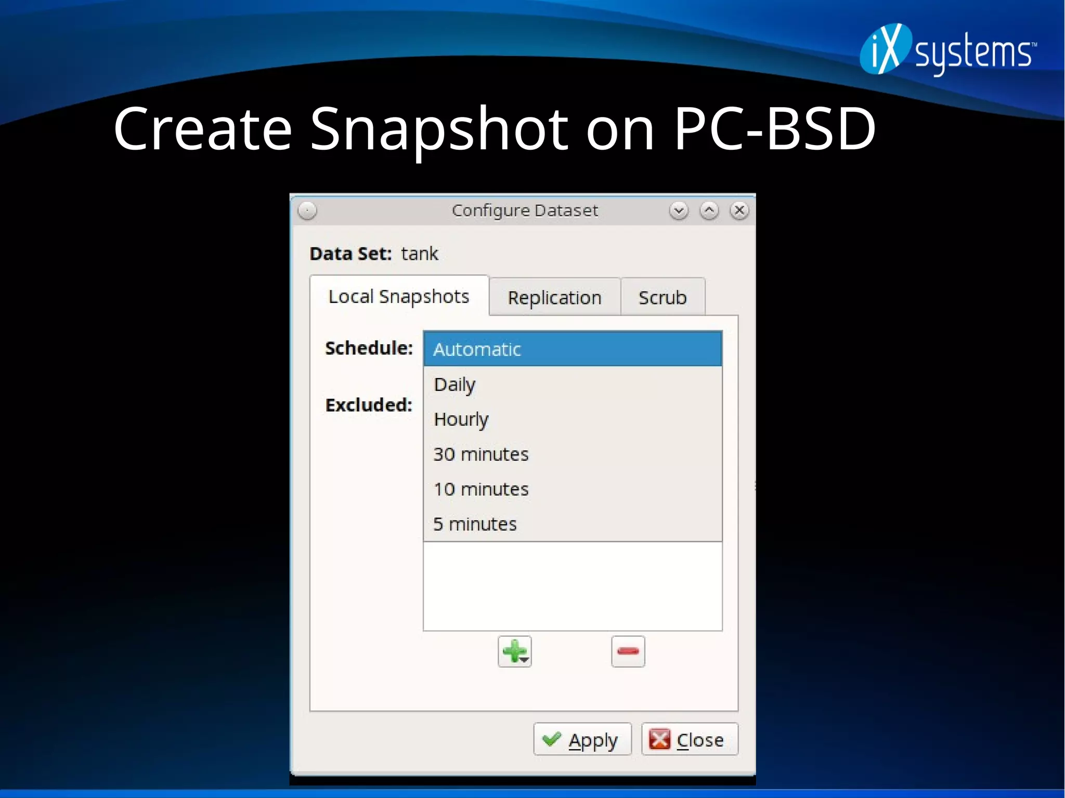Pick the 10 minutes schedule option

(573, 489)
